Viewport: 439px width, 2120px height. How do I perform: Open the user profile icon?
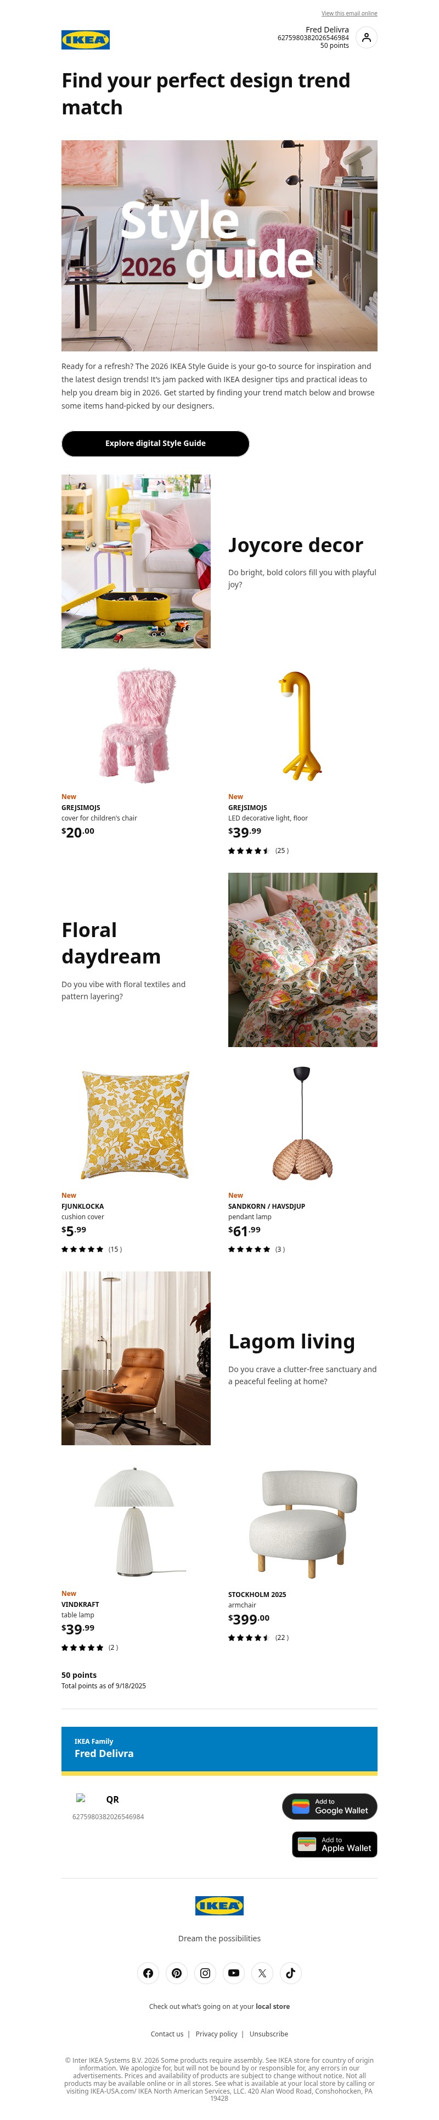tap(367, 38)
